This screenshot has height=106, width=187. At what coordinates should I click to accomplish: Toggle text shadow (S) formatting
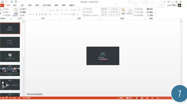(40, 14)
